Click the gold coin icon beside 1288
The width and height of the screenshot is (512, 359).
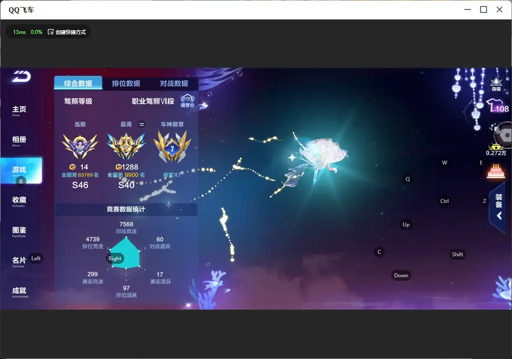pos(119,167)
